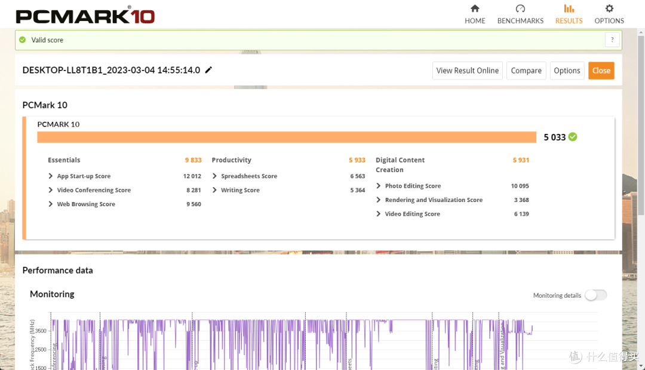Click the orange PCMark 10 score bar
645x370 pixels.
287,137
